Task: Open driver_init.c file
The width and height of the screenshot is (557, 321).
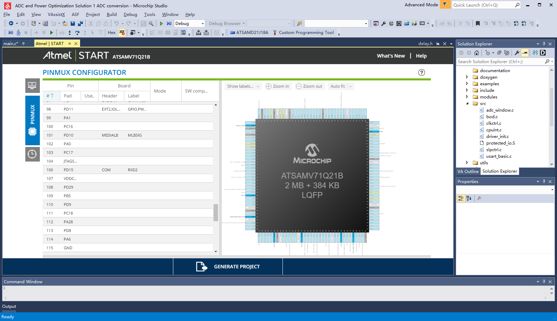Action: (x=497, y=136)
